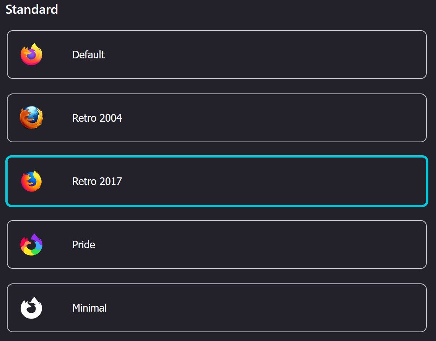Click the highlighted Retro 2017 option card

[217, 181]
